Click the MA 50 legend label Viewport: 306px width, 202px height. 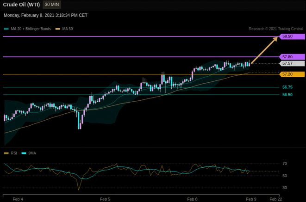pyautogui.click(x=68, y=29)
